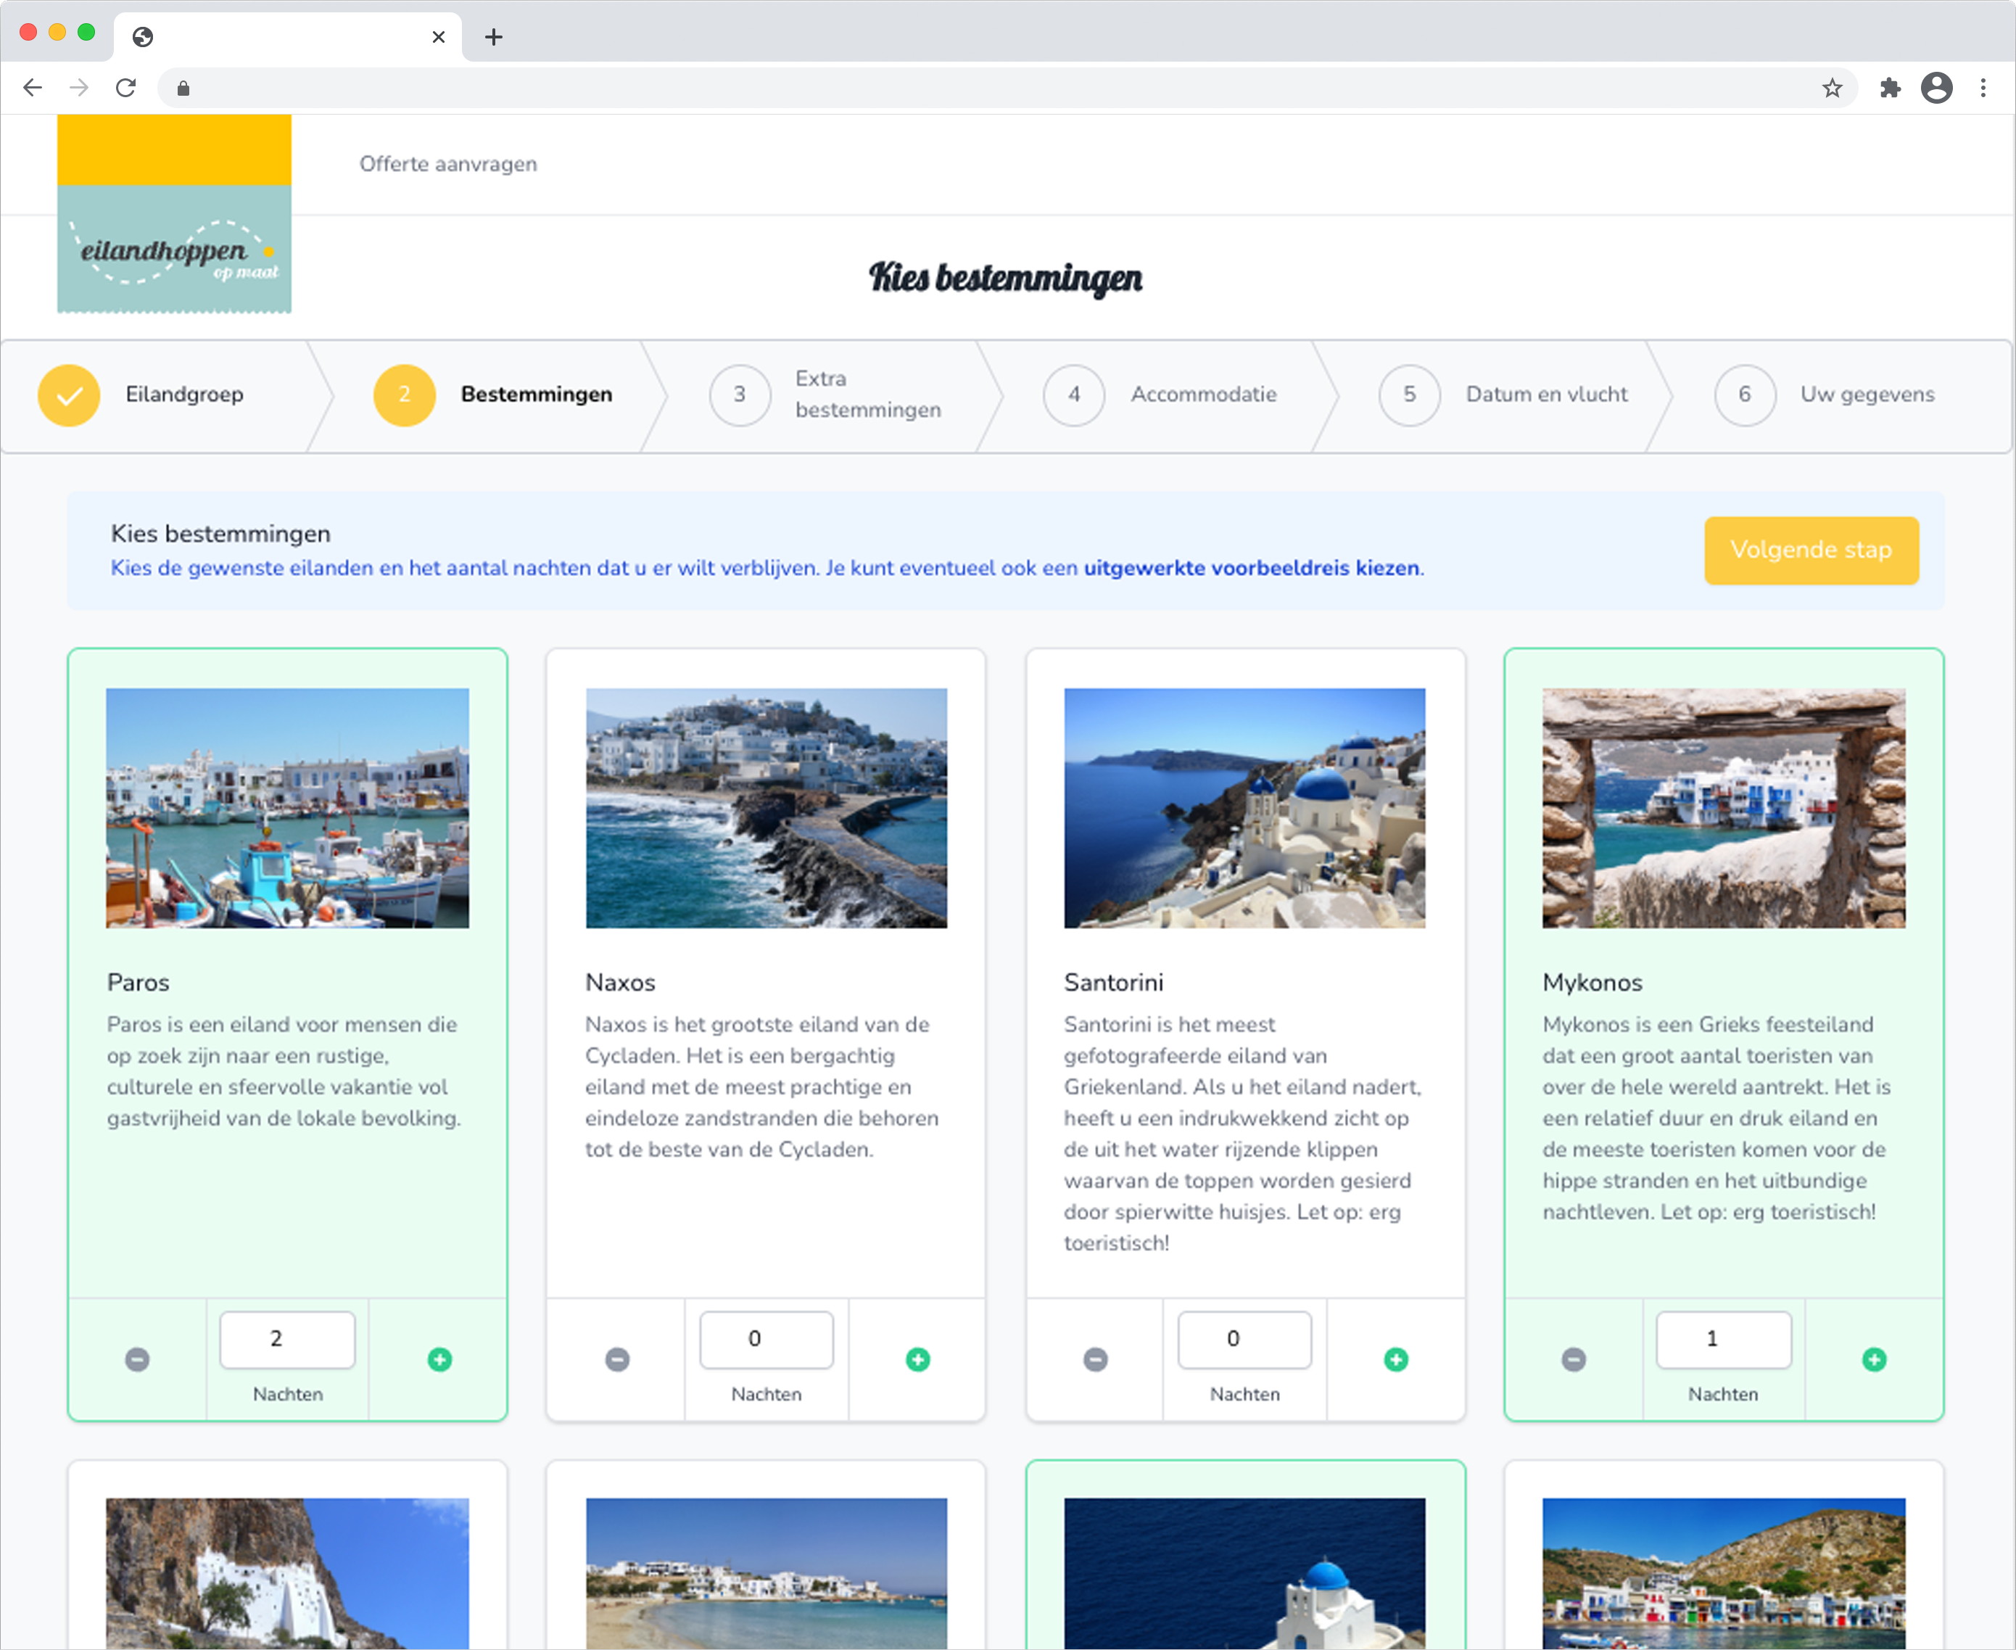
Task: Open uitgewerkte voorbeeldreis kiezen link
Action: tap(1251, 569)
